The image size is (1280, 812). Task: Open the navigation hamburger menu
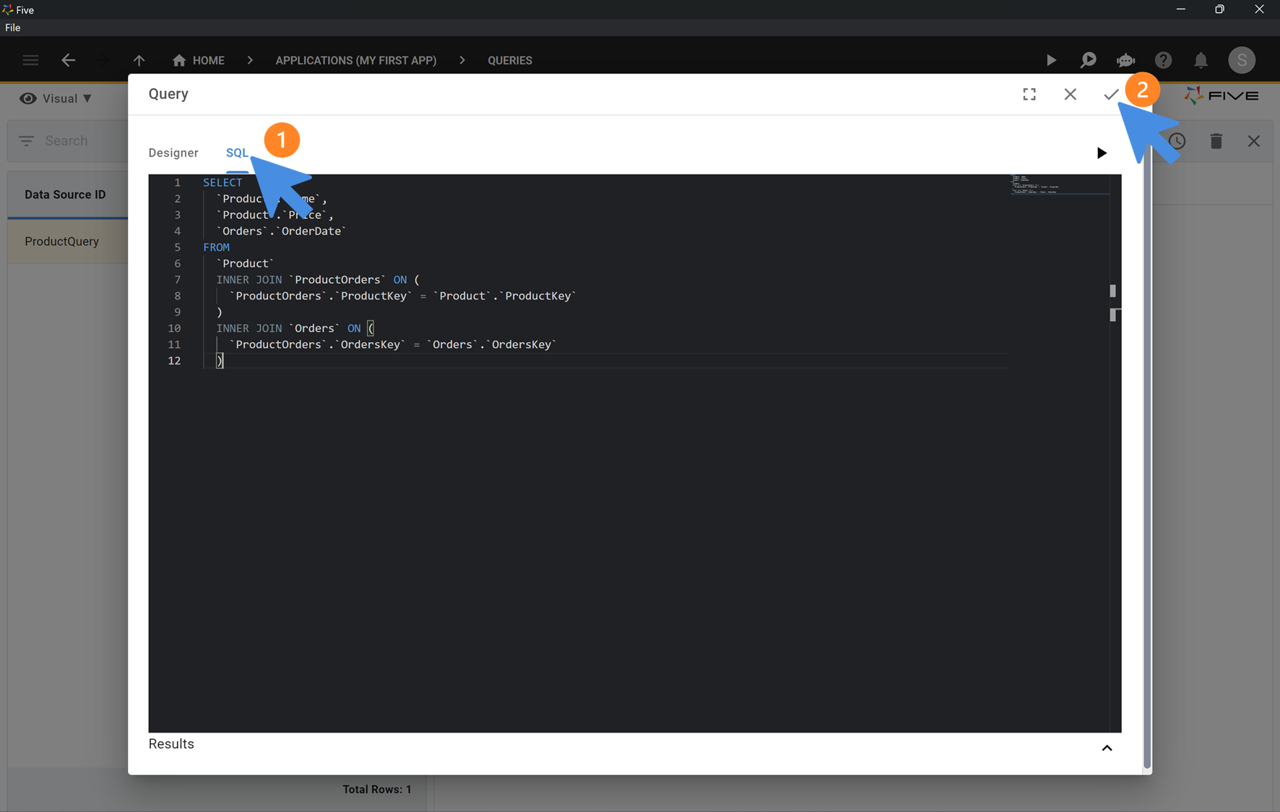30,60
